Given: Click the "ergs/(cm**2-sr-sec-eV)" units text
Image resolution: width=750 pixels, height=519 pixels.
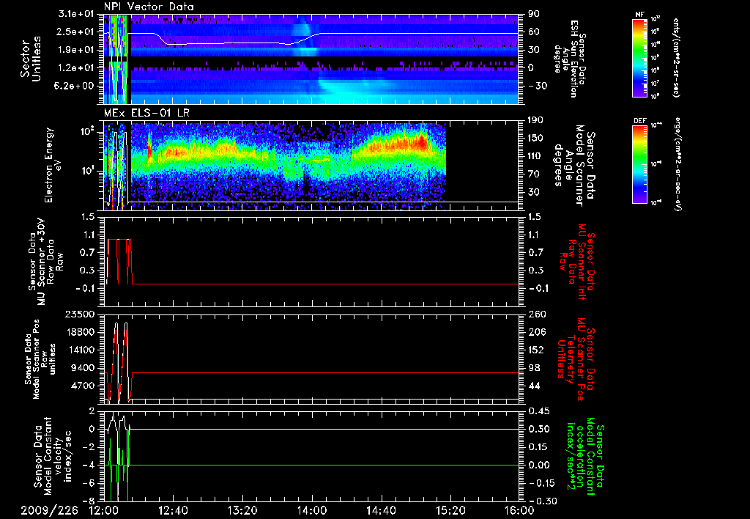Looking at the screenshot, I should point(678,164).
